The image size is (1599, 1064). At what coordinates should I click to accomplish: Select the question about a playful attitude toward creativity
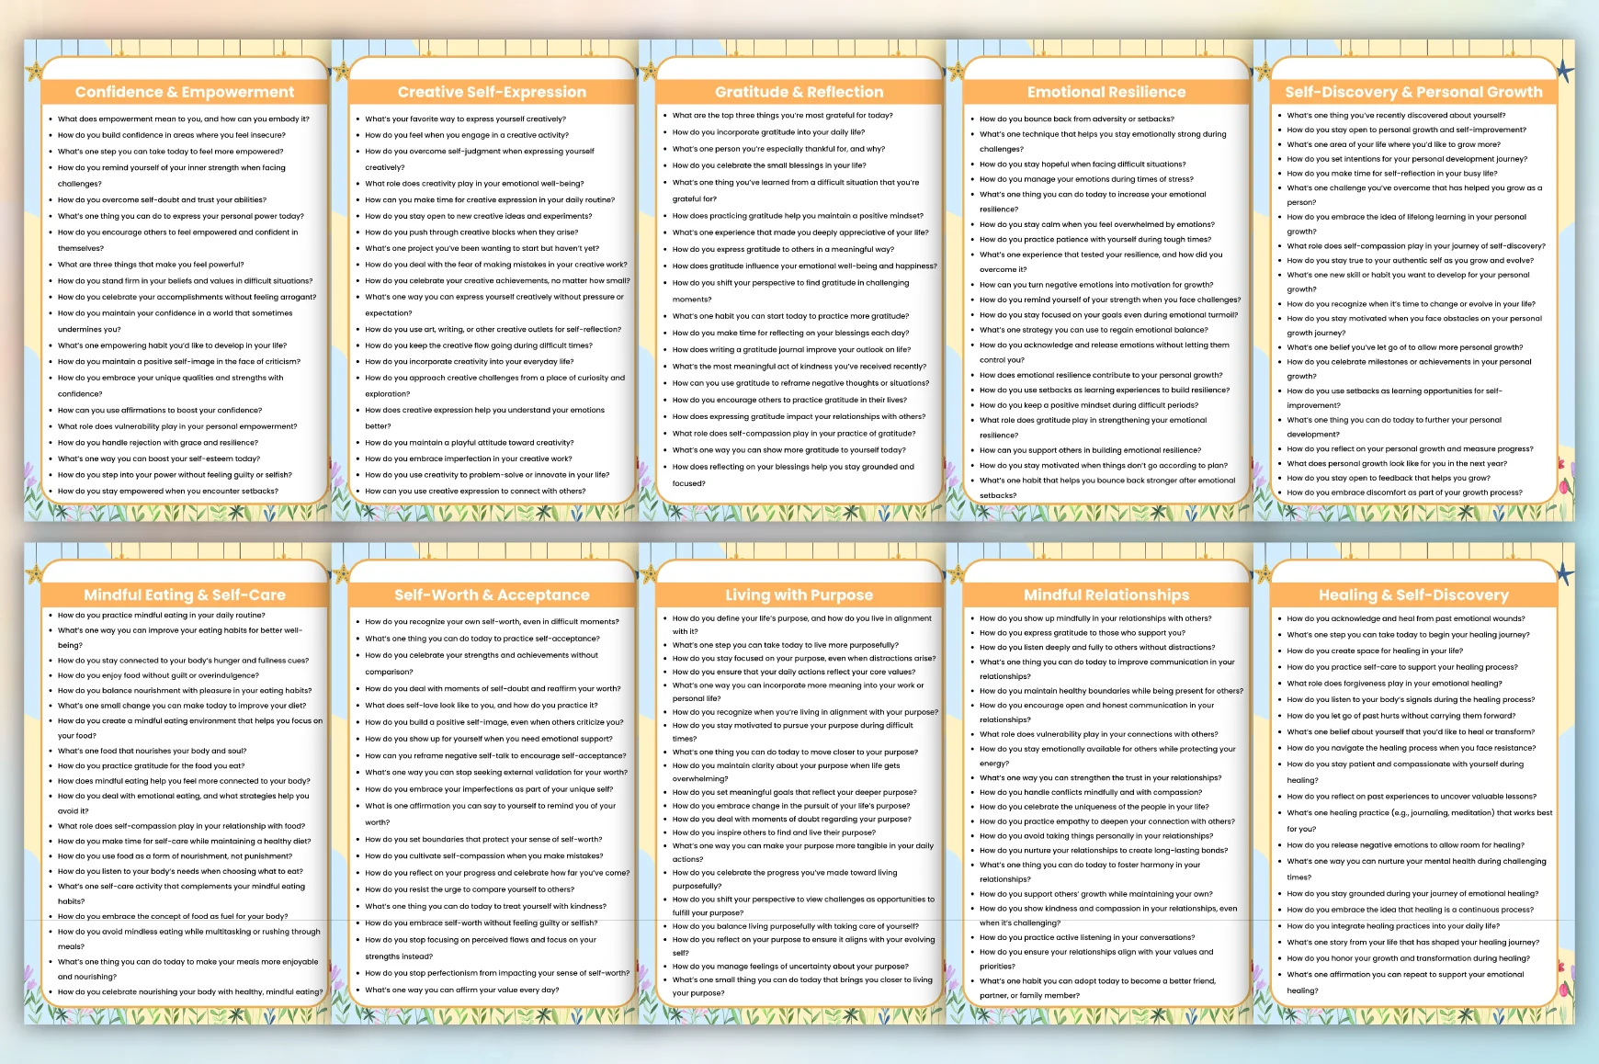coord(470,443)
